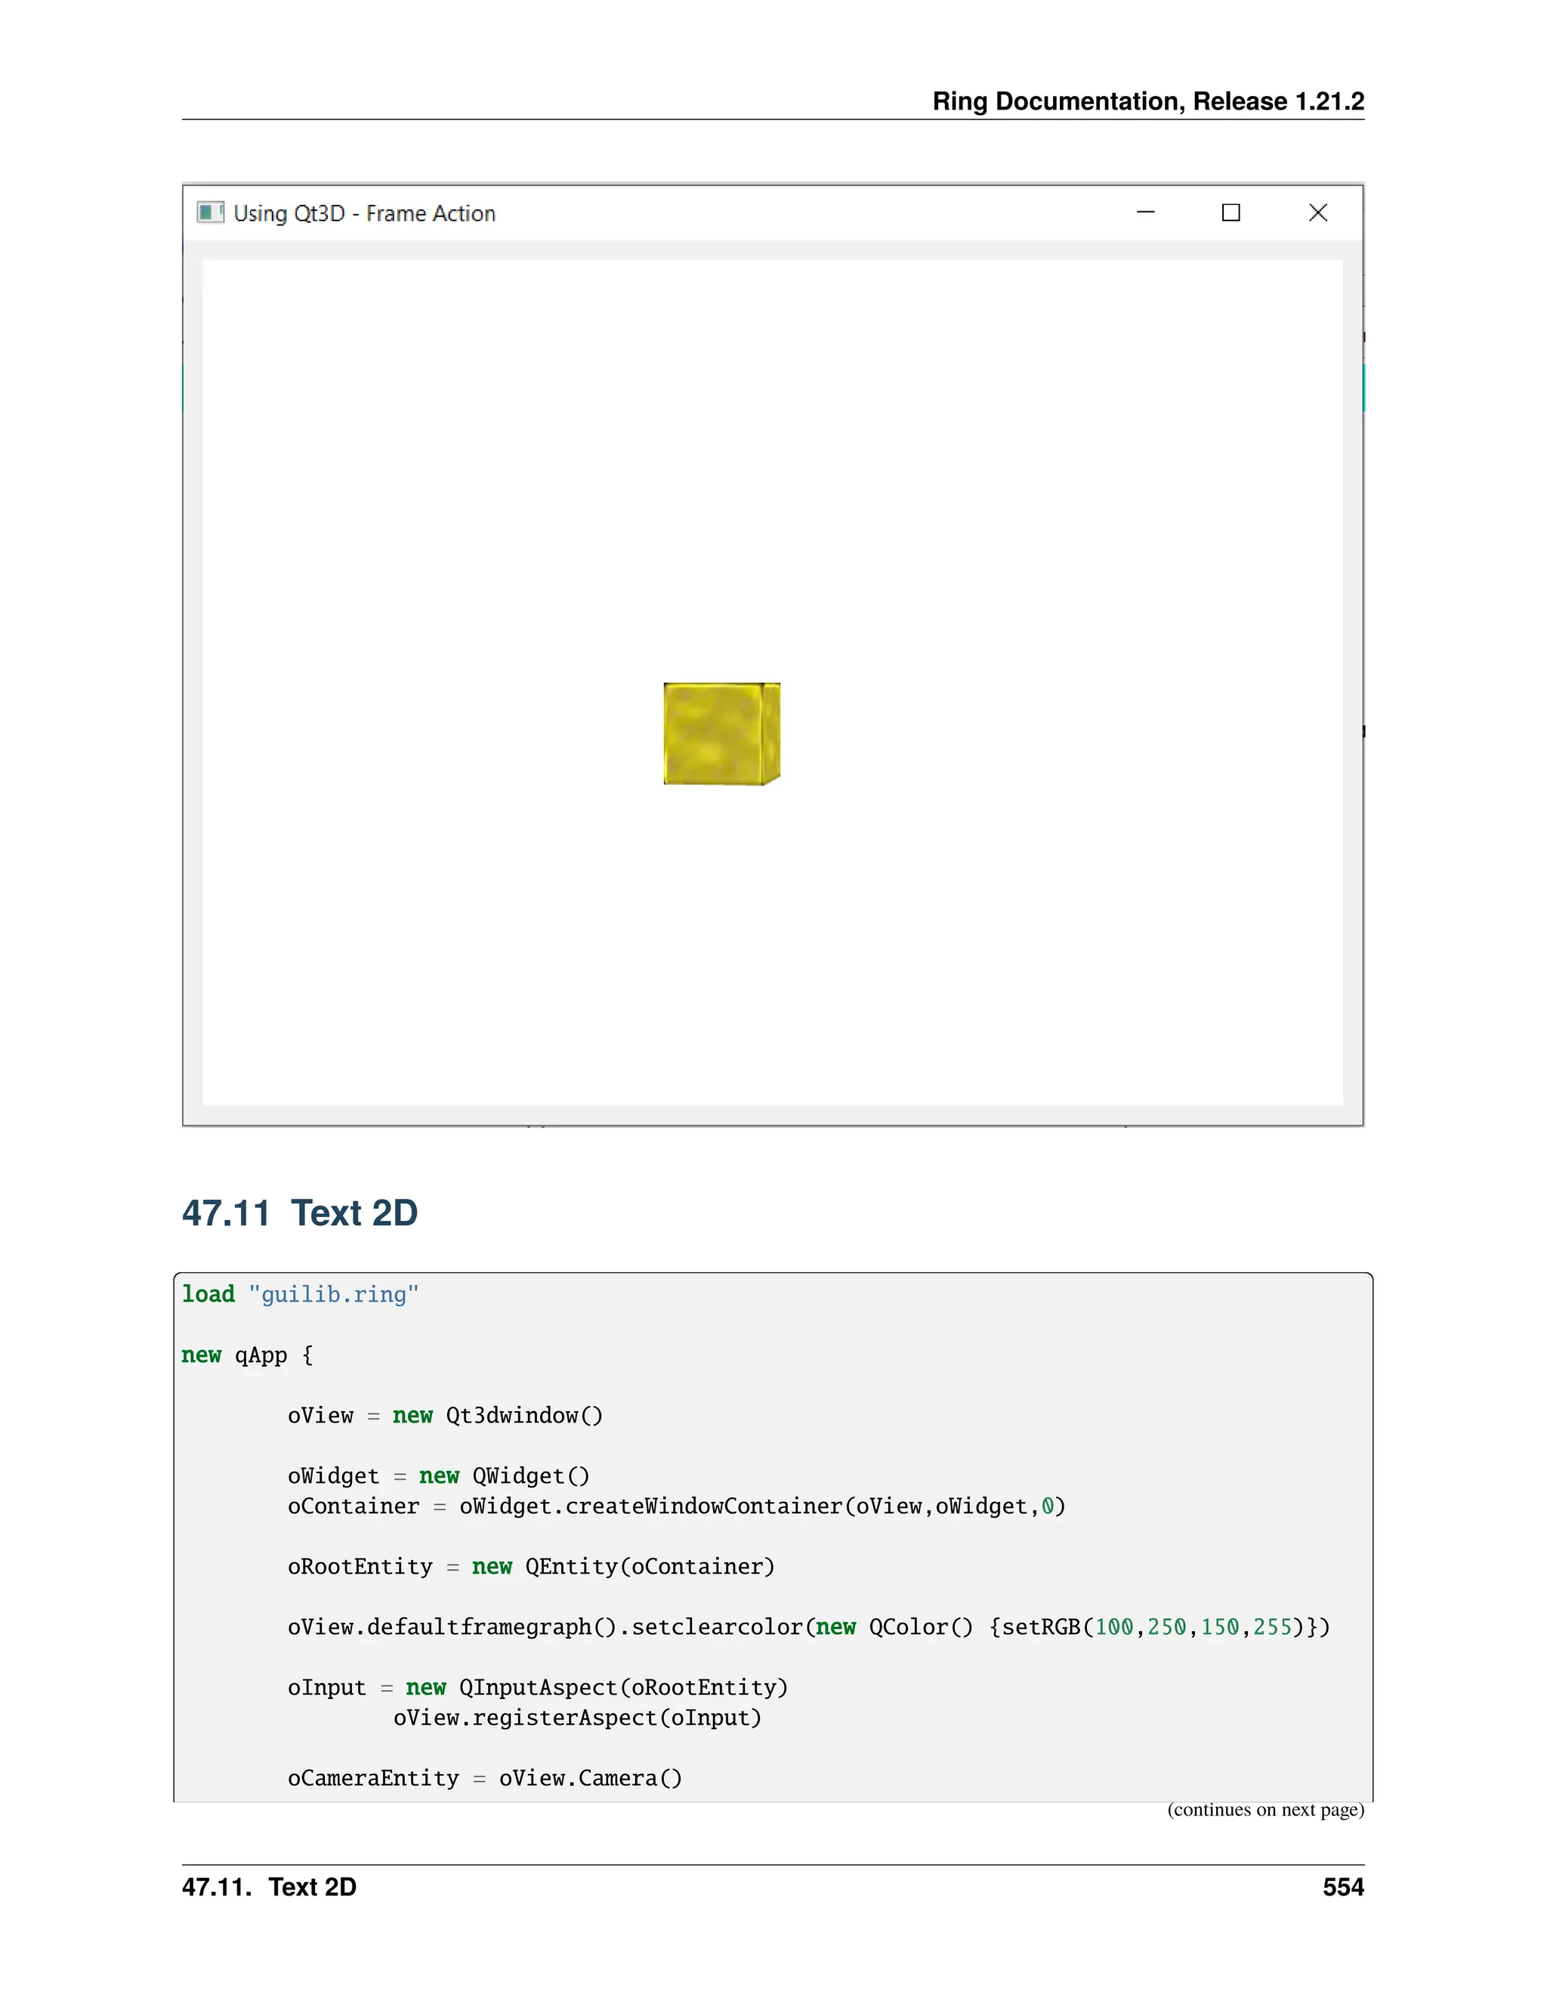The image size is (1547, 2002).
Task: Click the '47.11 Text 2D' section heading
Action: pos(300,1213)
